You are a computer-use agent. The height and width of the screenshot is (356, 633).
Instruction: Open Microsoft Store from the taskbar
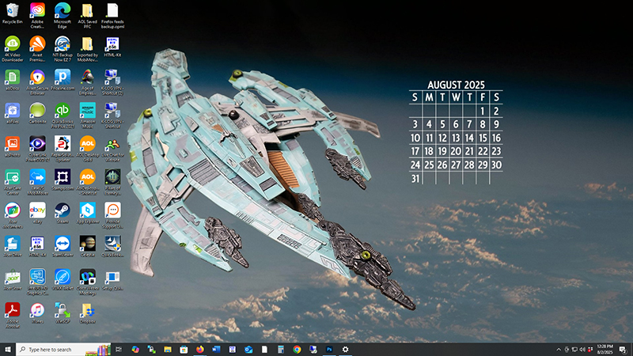[184, 350]
